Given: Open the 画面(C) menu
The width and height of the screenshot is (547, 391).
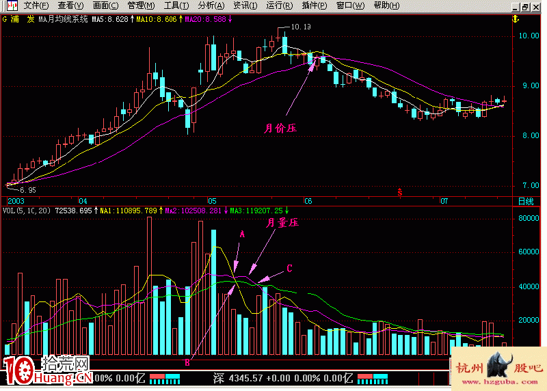Looking at the screenshot, I should (105, 5).
